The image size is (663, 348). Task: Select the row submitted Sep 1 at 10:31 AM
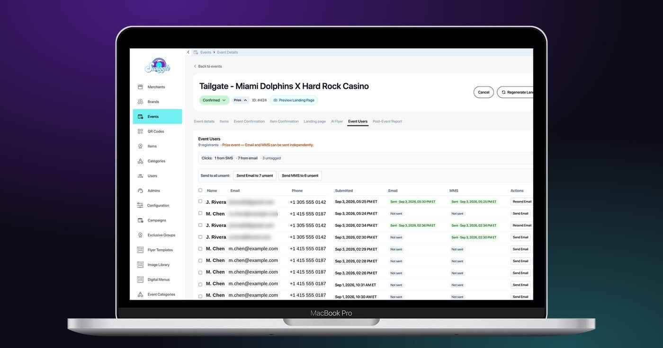(x=200, y=284)
